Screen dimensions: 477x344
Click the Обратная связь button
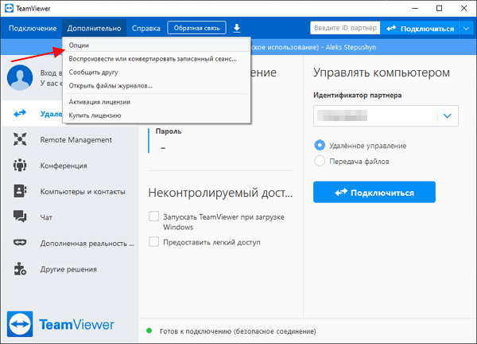196,28
